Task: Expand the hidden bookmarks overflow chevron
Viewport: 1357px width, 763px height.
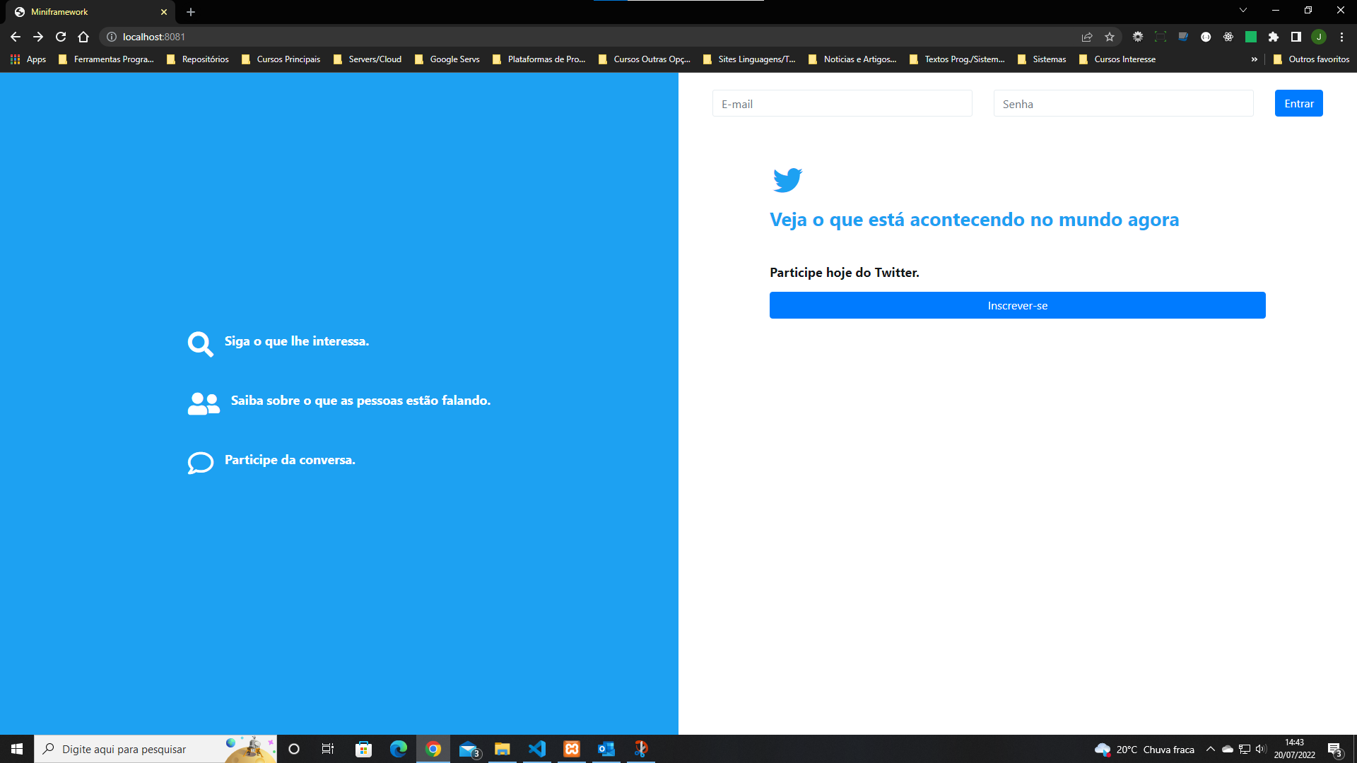Action: [x=1255, y=59]
